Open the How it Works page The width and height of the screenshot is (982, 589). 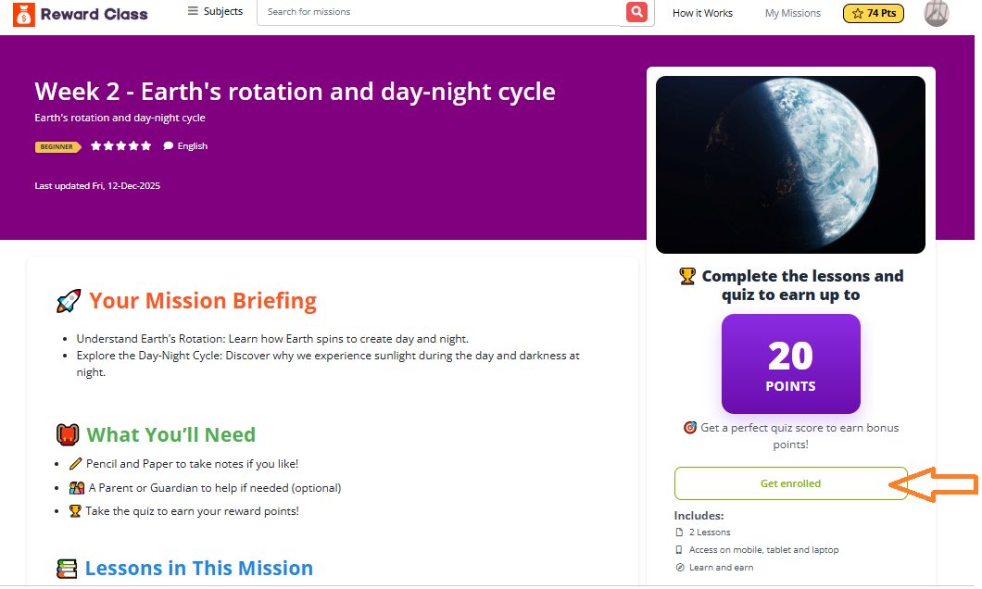(x=702, y=13)
